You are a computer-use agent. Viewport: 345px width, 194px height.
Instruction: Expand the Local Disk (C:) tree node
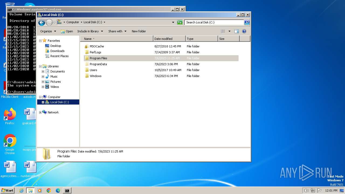(43, 102)
